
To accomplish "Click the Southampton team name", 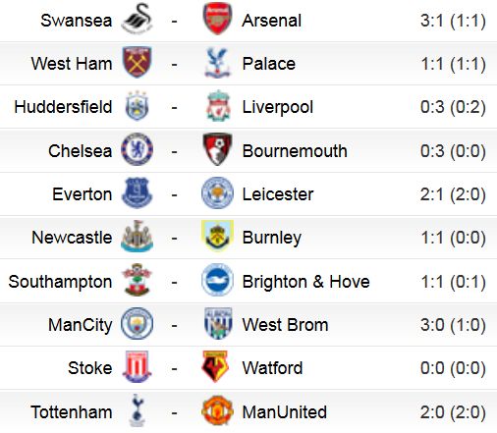I will pyautogui.click(x=60, y=282).
